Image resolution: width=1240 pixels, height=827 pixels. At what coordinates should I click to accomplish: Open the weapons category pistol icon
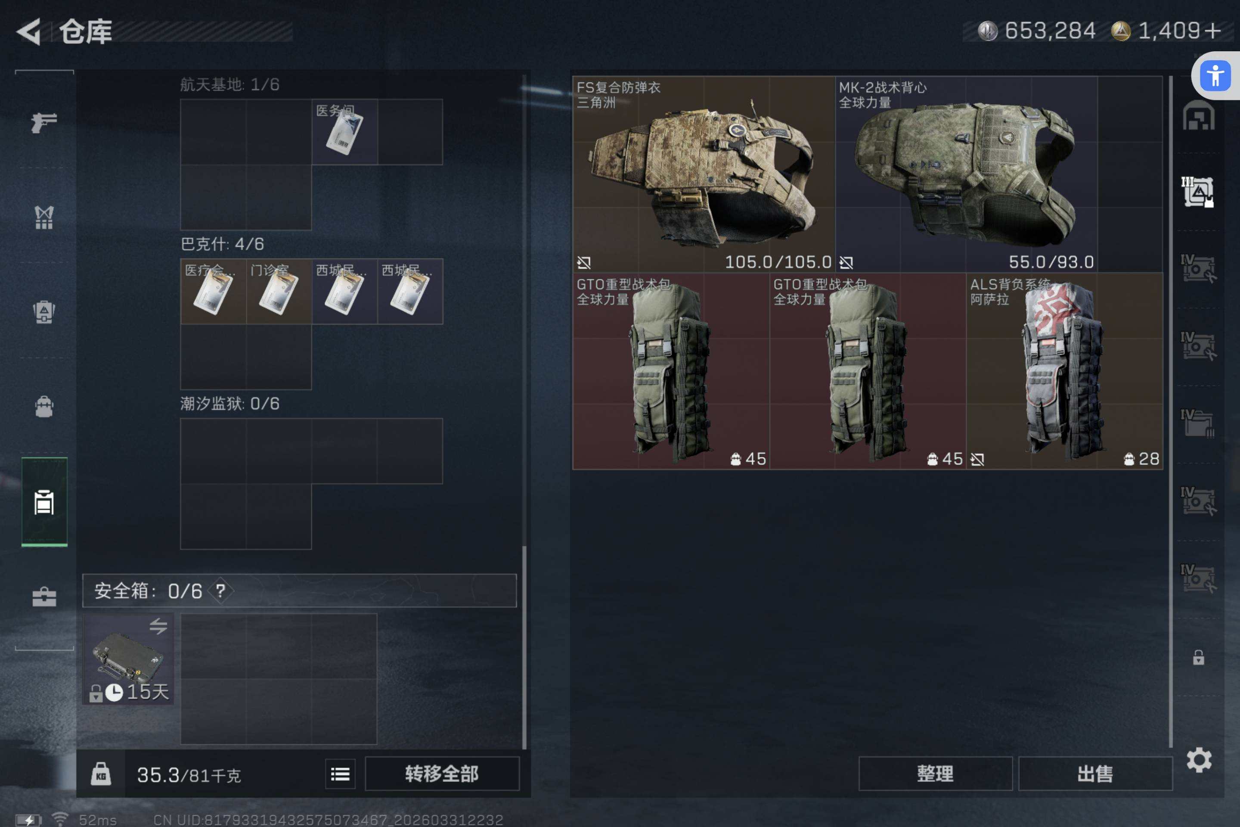click(44, 122)
